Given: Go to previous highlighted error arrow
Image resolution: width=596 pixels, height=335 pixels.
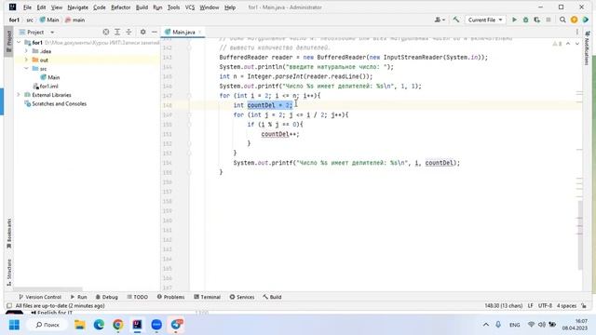Looking at the screenshot, I should tap(568, 44).
